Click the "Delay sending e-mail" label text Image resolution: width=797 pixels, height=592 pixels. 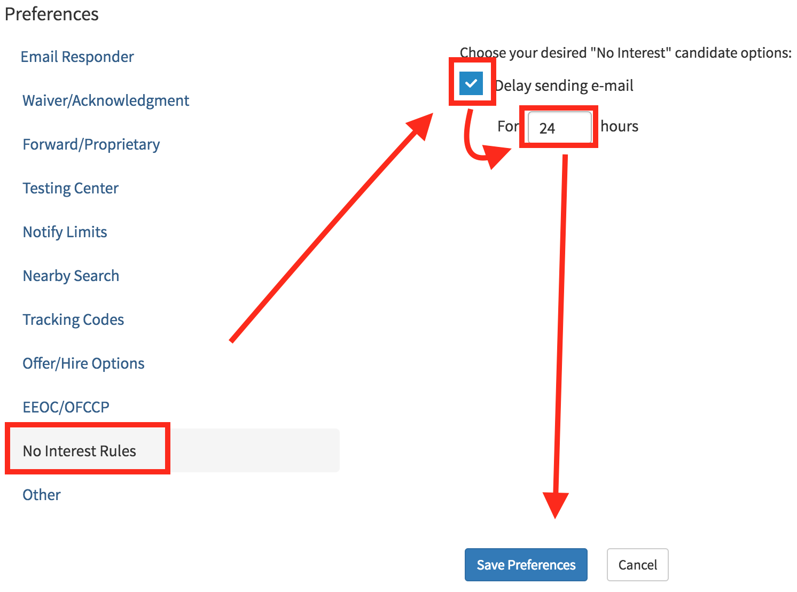(564, 85)
